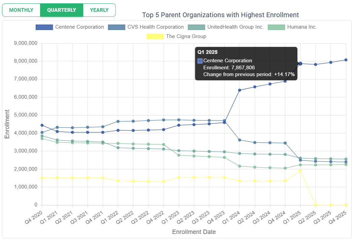Viewport: 355px width, 240px height.
Task: Click Q4 2020 x-axis label
Action: tap(33, 217)
